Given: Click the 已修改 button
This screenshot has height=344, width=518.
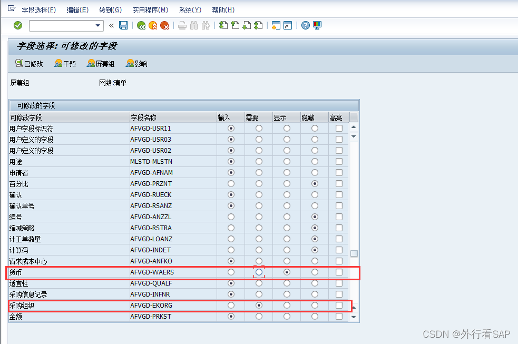Looking at the screenshot, I should (29, 63).
